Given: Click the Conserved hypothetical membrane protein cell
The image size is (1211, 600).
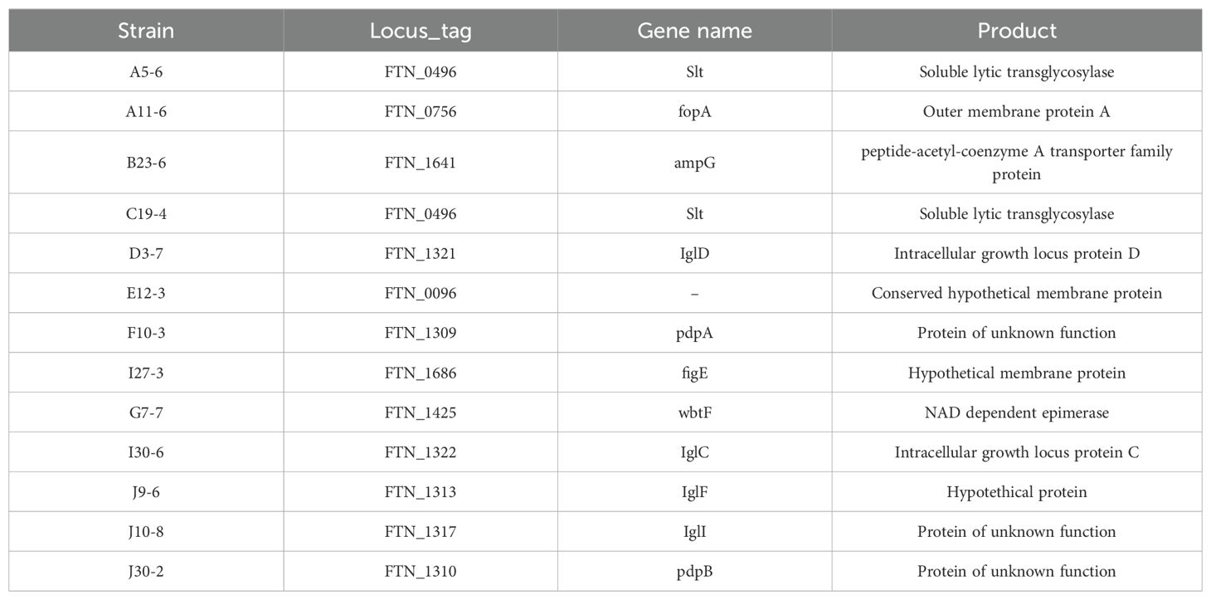Looking at the screenshot, I should (1017, 293).
